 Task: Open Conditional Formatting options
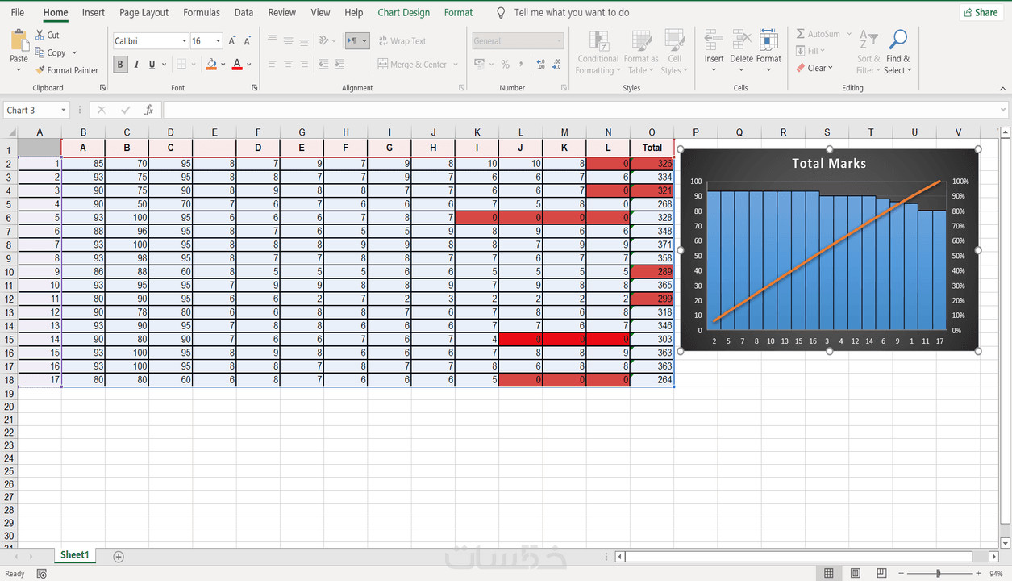coord(598,52)
